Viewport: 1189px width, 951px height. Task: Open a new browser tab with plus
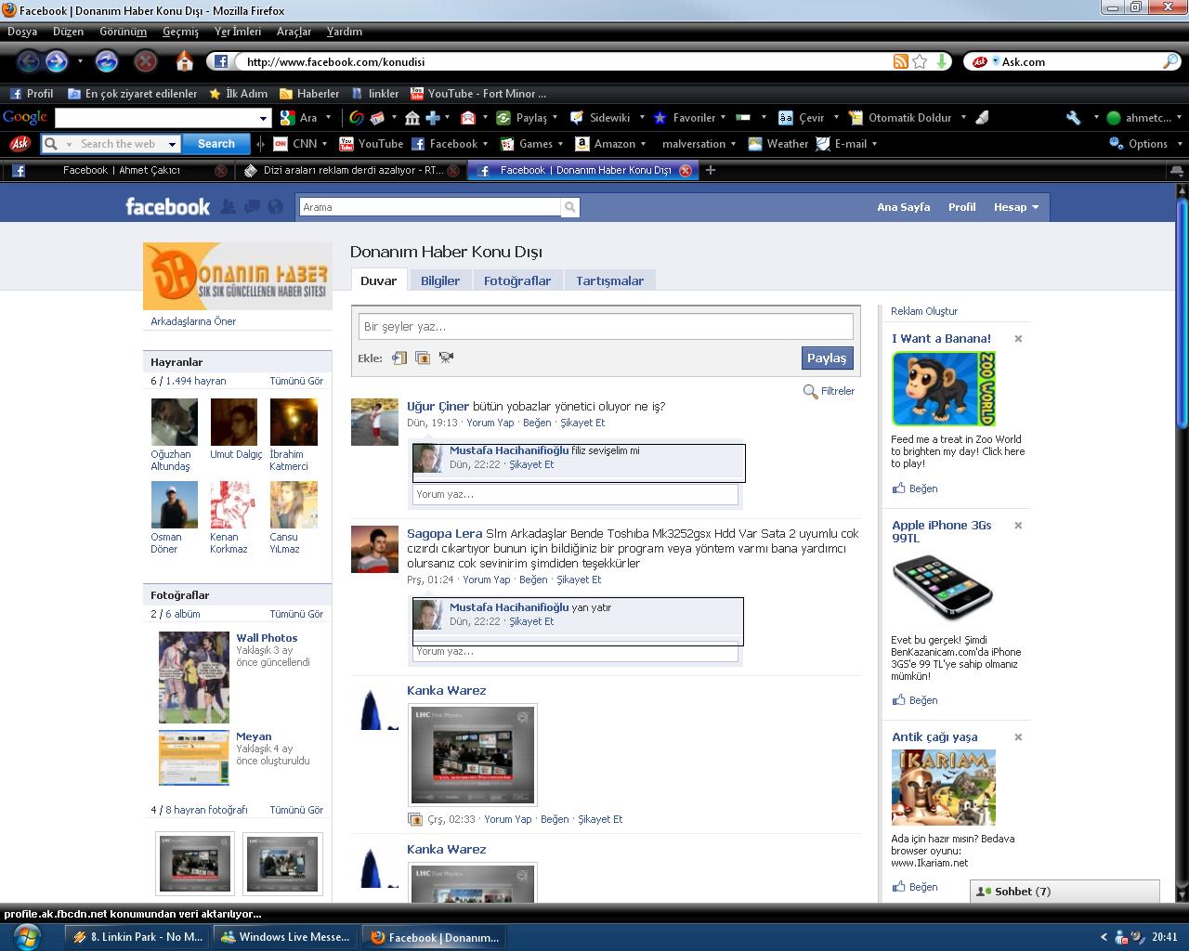click(x=711, y=170)
